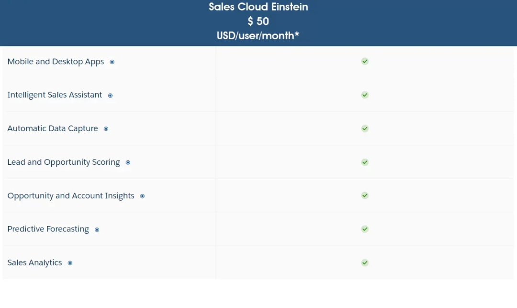This screenshot has width=517, height=308.
Task: Select the Predictive Forecasting feature label
Action: click(x=48, y=229)
